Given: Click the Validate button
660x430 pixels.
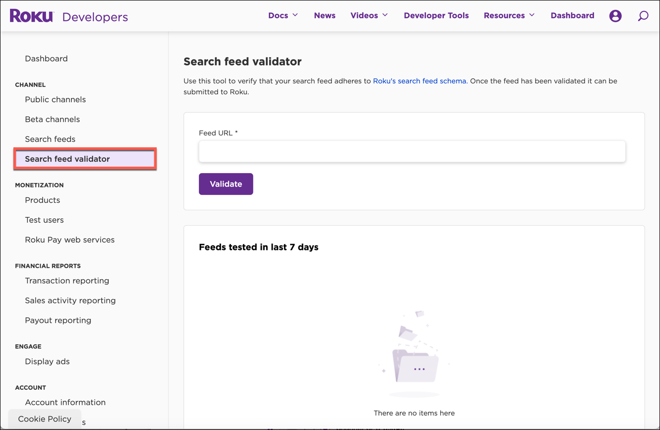Looking at the screenshot, I should pyautogui.click(x=226, y=184).
